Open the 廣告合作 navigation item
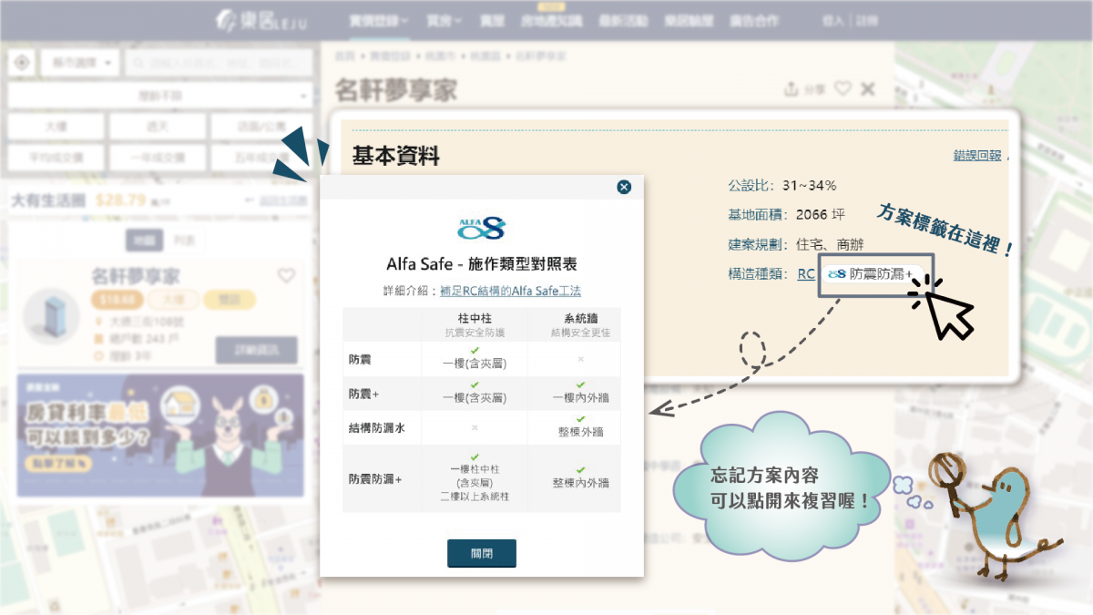Viewport: 1093px width, 615px height. click(754, 20)
